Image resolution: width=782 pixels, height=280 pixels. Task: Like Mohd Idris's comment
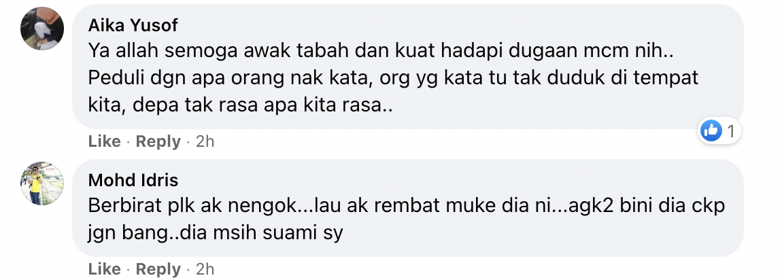click(x=104, y=269)
